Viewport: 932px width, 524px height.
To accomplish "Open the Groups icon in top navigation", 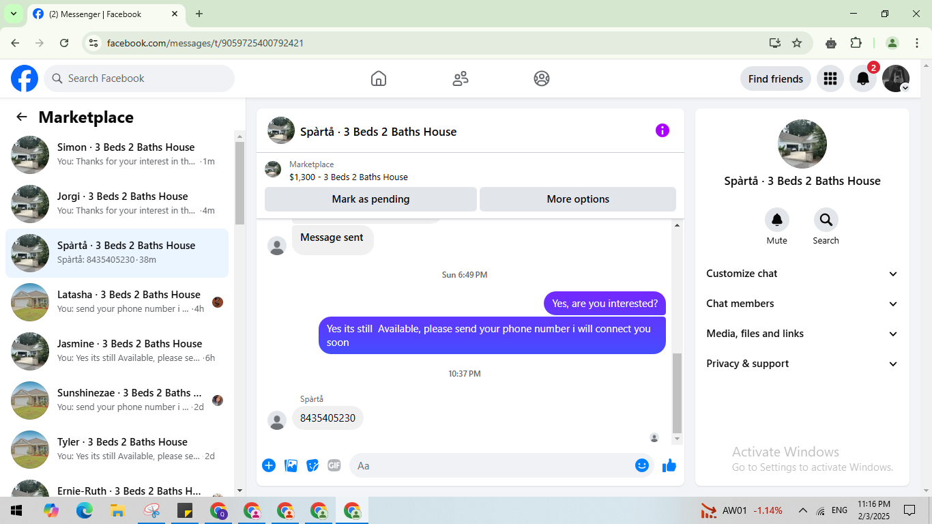I will [542, 78].
